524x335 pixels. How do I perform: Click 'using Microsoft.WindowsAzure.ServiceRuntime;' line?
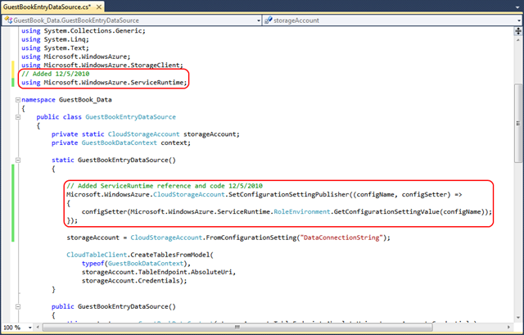pyautogui.click(x=104, y=83)
